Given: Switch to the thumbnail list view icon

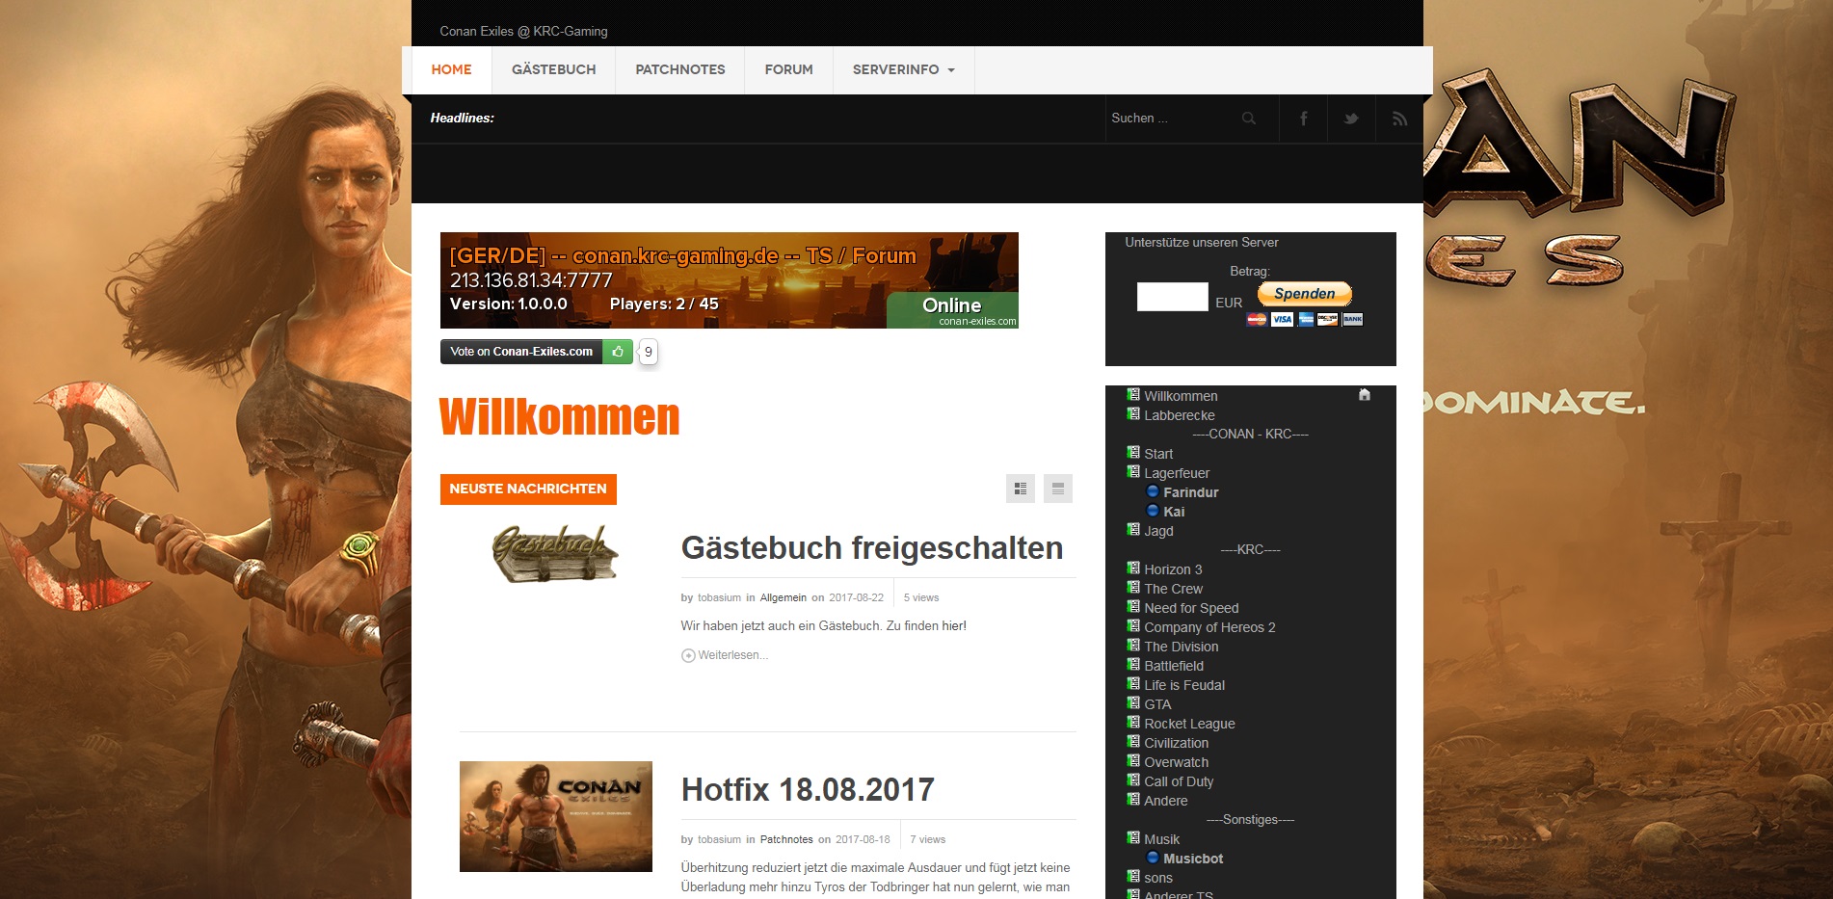Looking at the screenshot, I should pyautogui.click(x=1020, y=489).
